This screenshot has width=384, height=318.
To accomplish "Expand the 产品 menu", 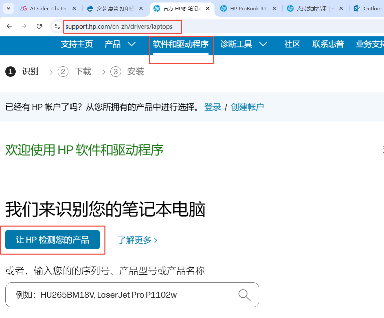I will click(x=120, y=44).
